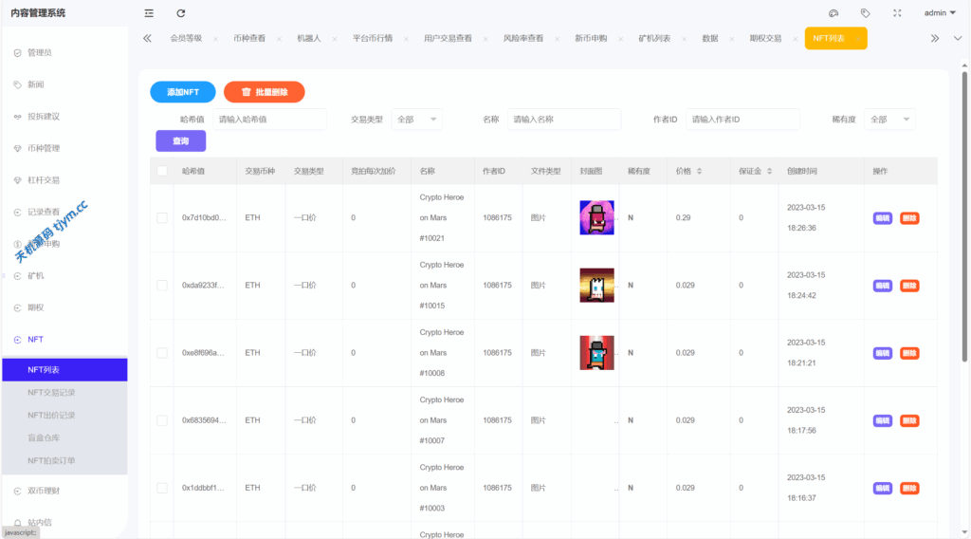Sort the table by 保证金 column arrows
971x539 pixels.
coord(769,172)
